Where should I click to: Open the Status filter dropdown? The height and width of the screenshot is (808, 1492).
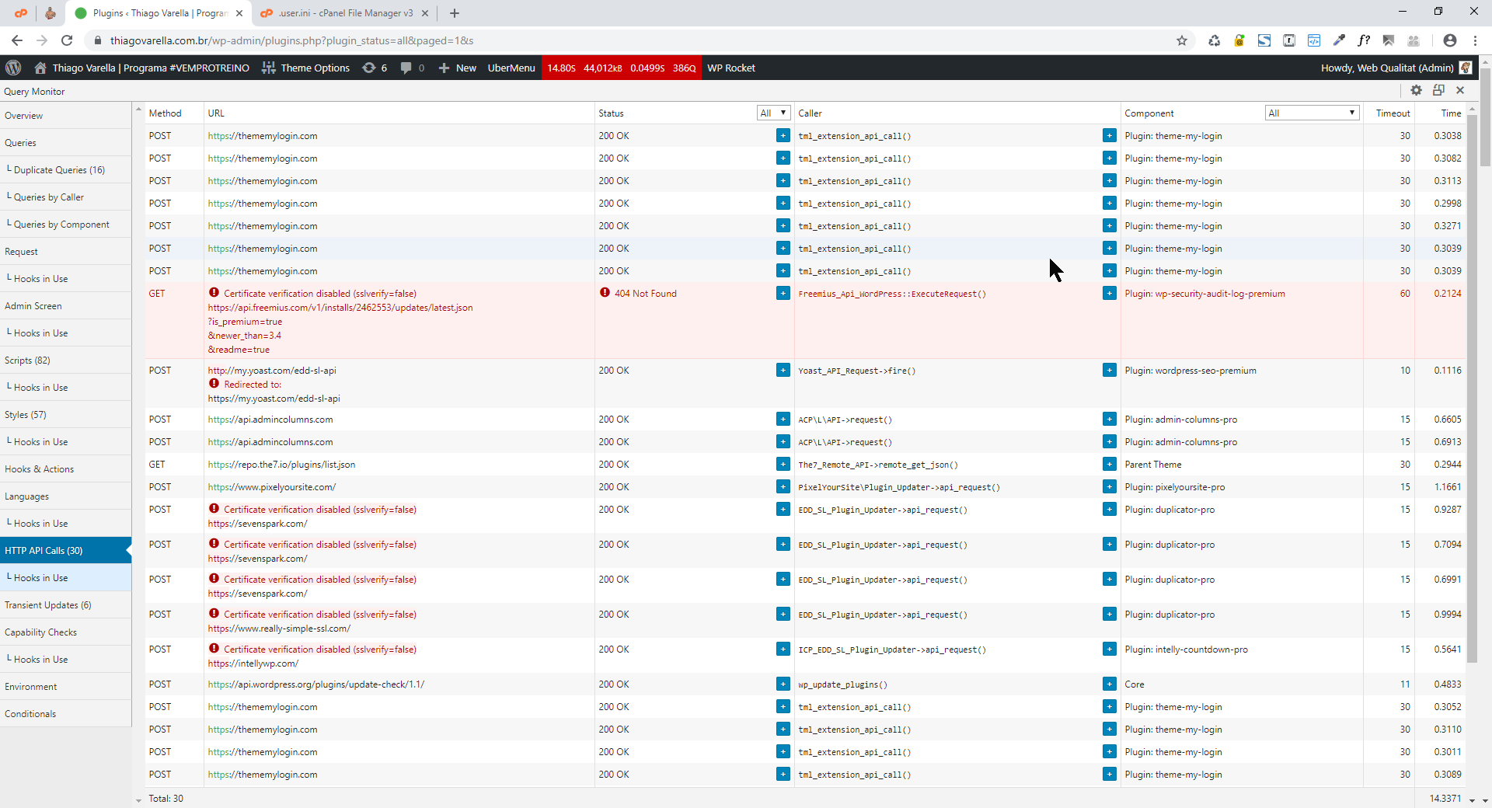tap(773, 113)
